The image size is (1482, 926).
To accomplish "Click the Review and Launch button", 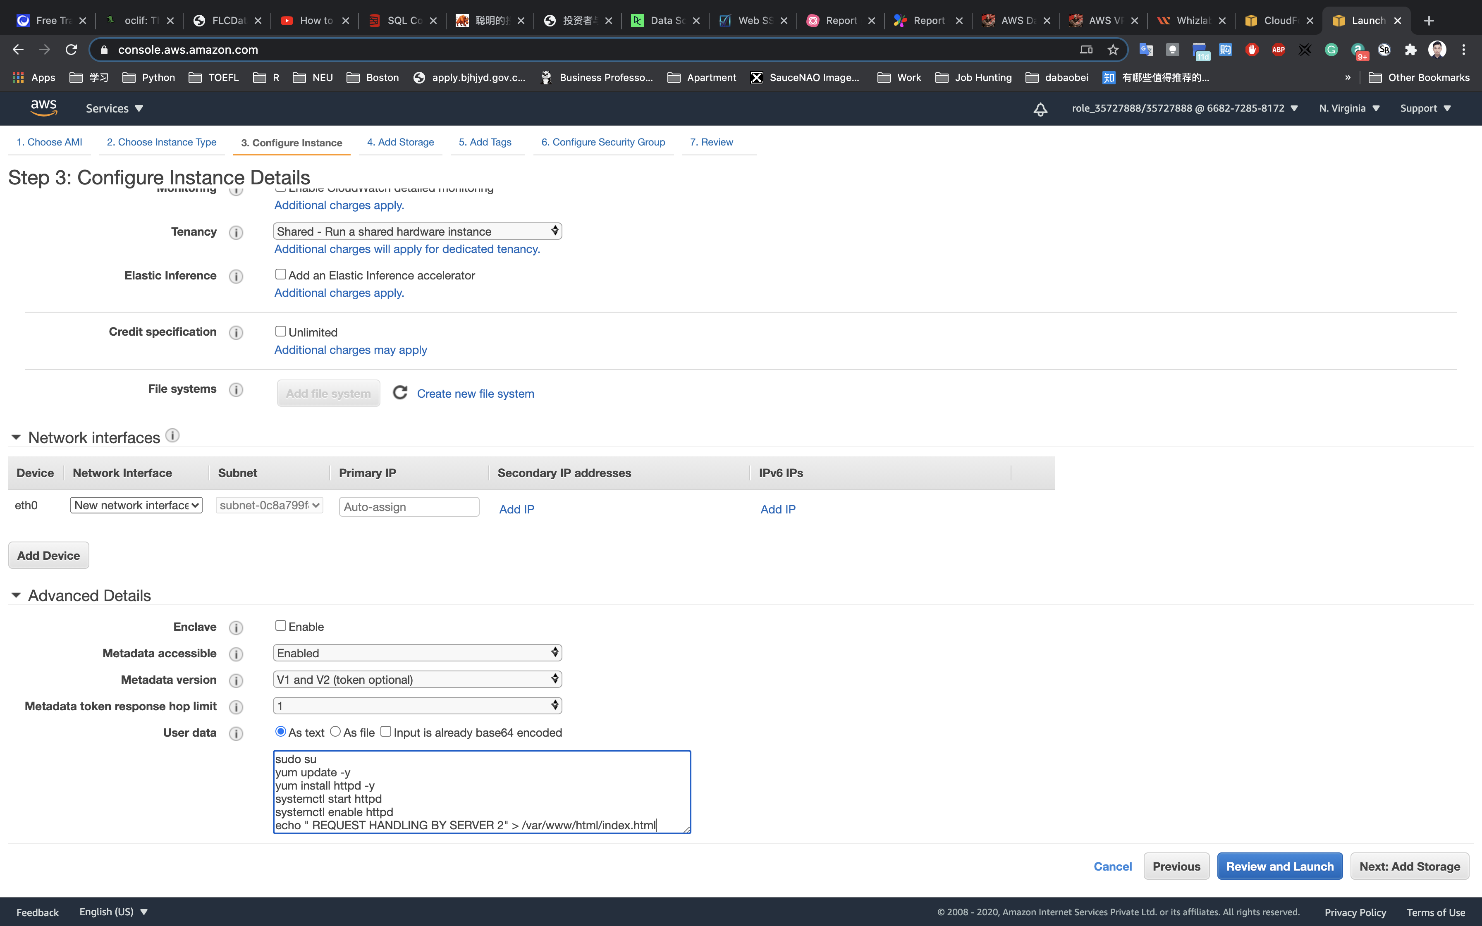I will [1279, 866].
